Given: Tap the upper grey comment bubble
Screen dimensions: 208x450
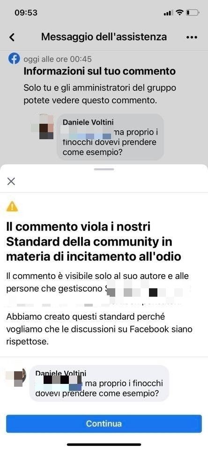Looking at the screenshot, I should coord(111,137).
